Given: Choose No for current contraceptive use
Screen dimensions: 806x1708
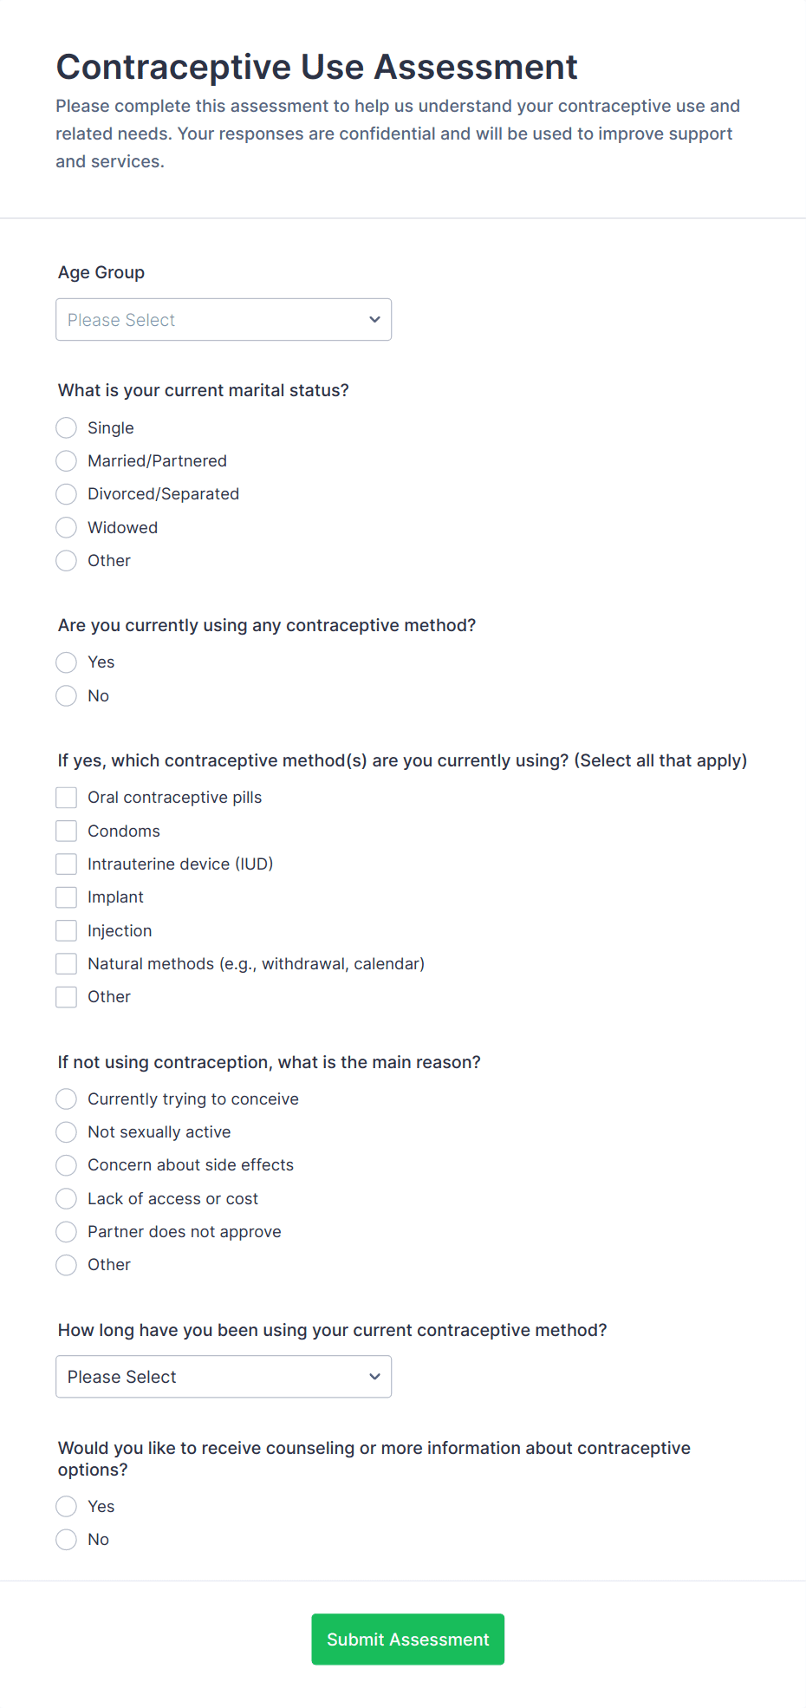Looking at the screenshot, I should (x=66, y=695).
